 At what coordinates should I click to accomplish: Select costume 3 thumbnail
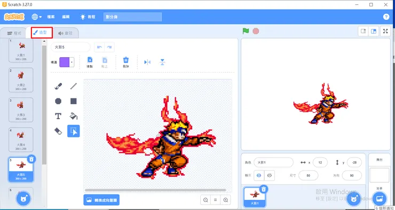click(21, 110)
